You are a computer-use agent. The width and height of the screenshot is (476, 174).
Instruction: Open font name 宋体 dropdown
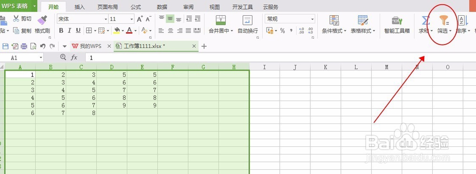coord(106,19)
